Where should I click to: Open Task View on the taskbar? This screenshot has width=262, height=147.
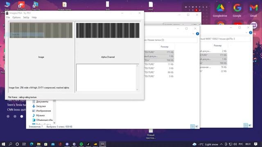(x=24, y=144)
